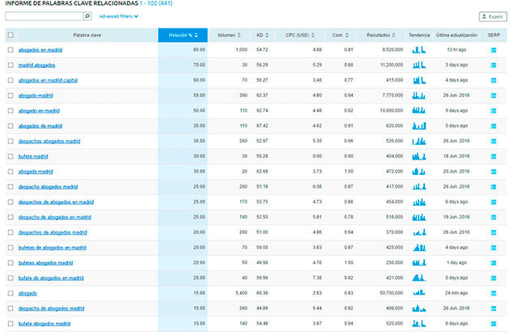Open SERP snapshot for madrid abogados

pos(494,65)
